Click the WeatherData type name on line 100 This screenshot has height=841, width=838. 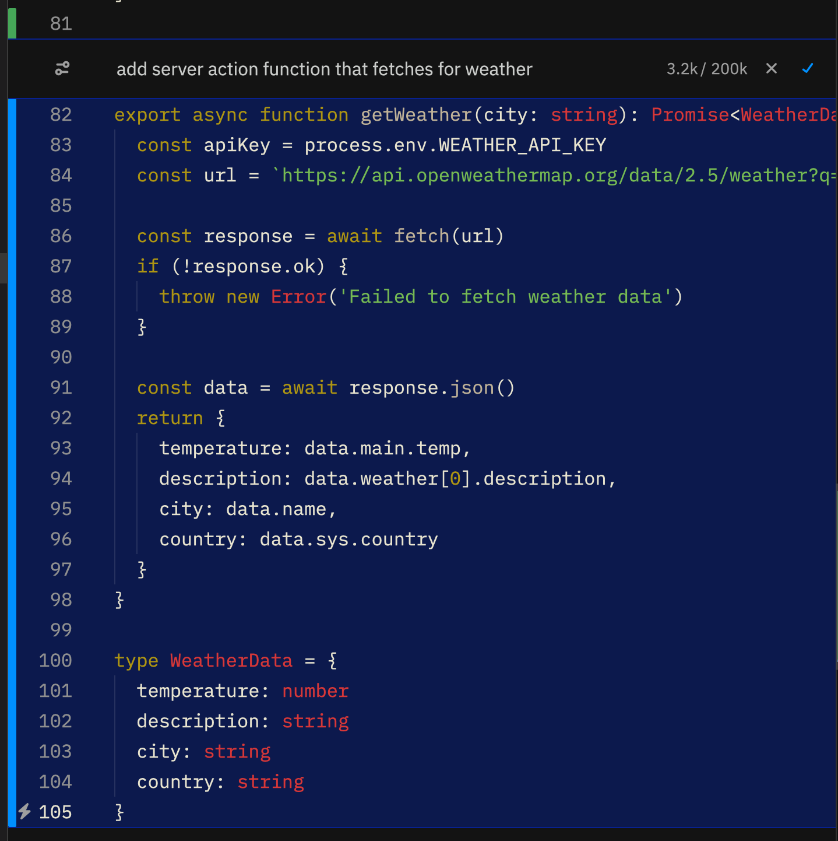click(x=231, y=661)
